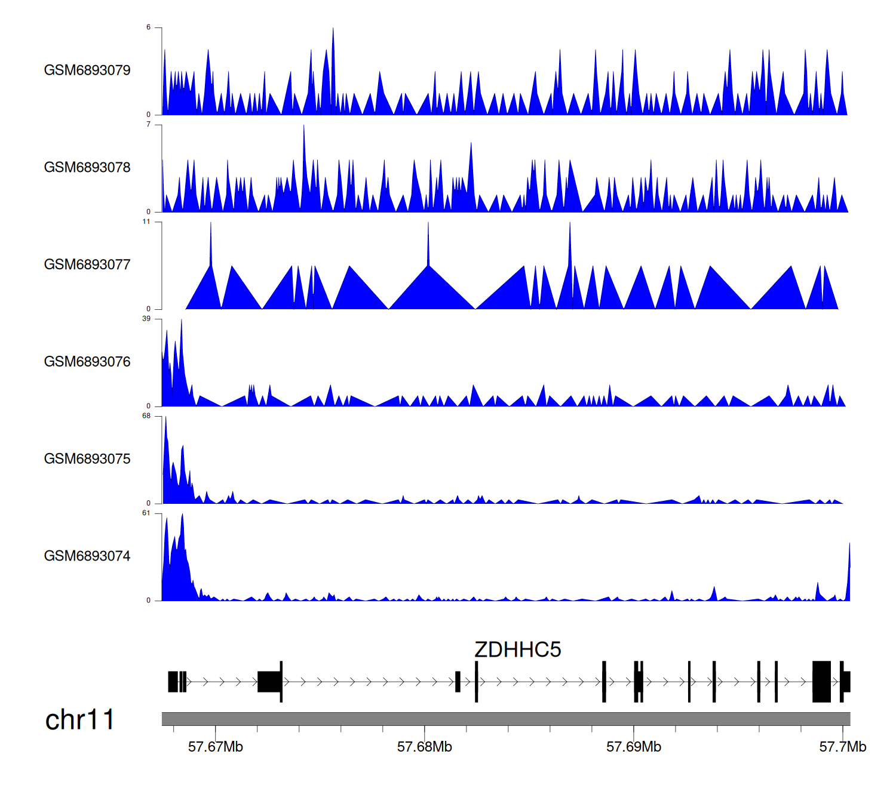Select the GSM6893076 track label
Screen dimensions: 896x788
(x=87, y=362)
